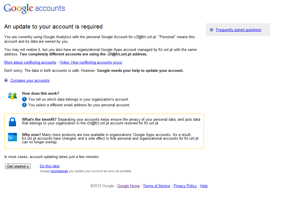Click the blue calendar icon
This screenshot has width=298, height=212.
tap(12, 137)
